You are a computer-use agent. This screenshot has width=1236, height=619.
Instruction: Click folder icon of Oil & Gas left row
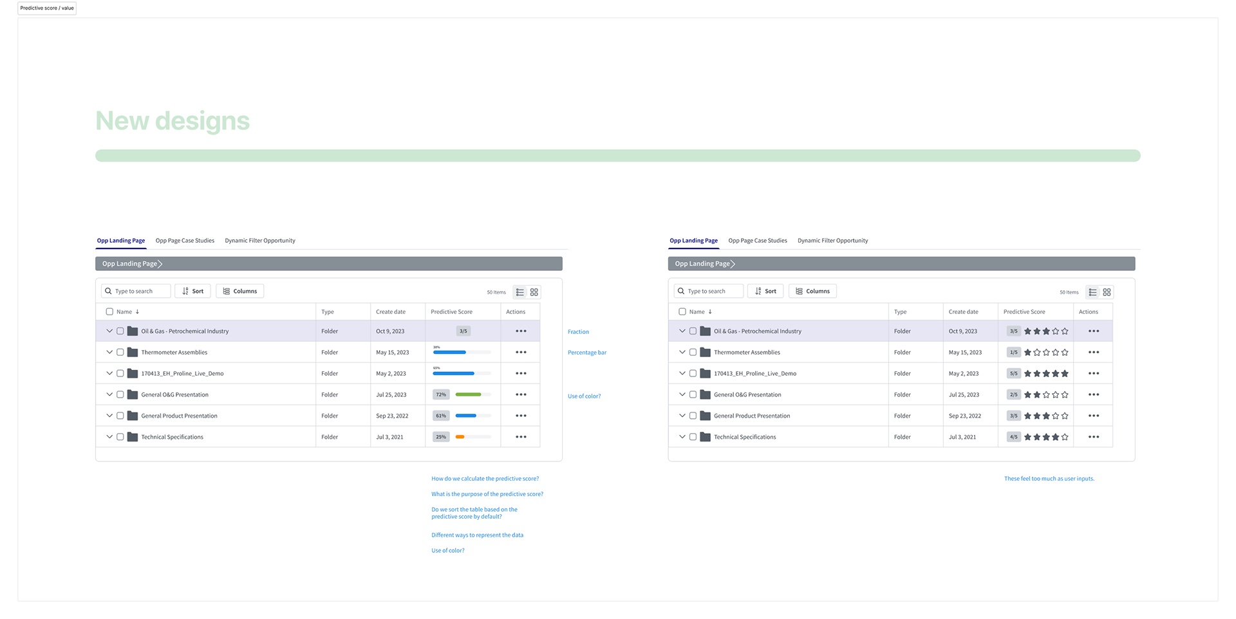133,331
